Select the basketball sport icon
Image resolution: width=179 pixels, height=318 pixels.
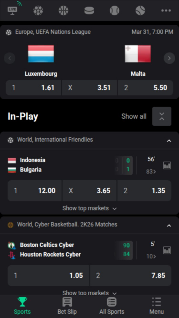[63, 10]
